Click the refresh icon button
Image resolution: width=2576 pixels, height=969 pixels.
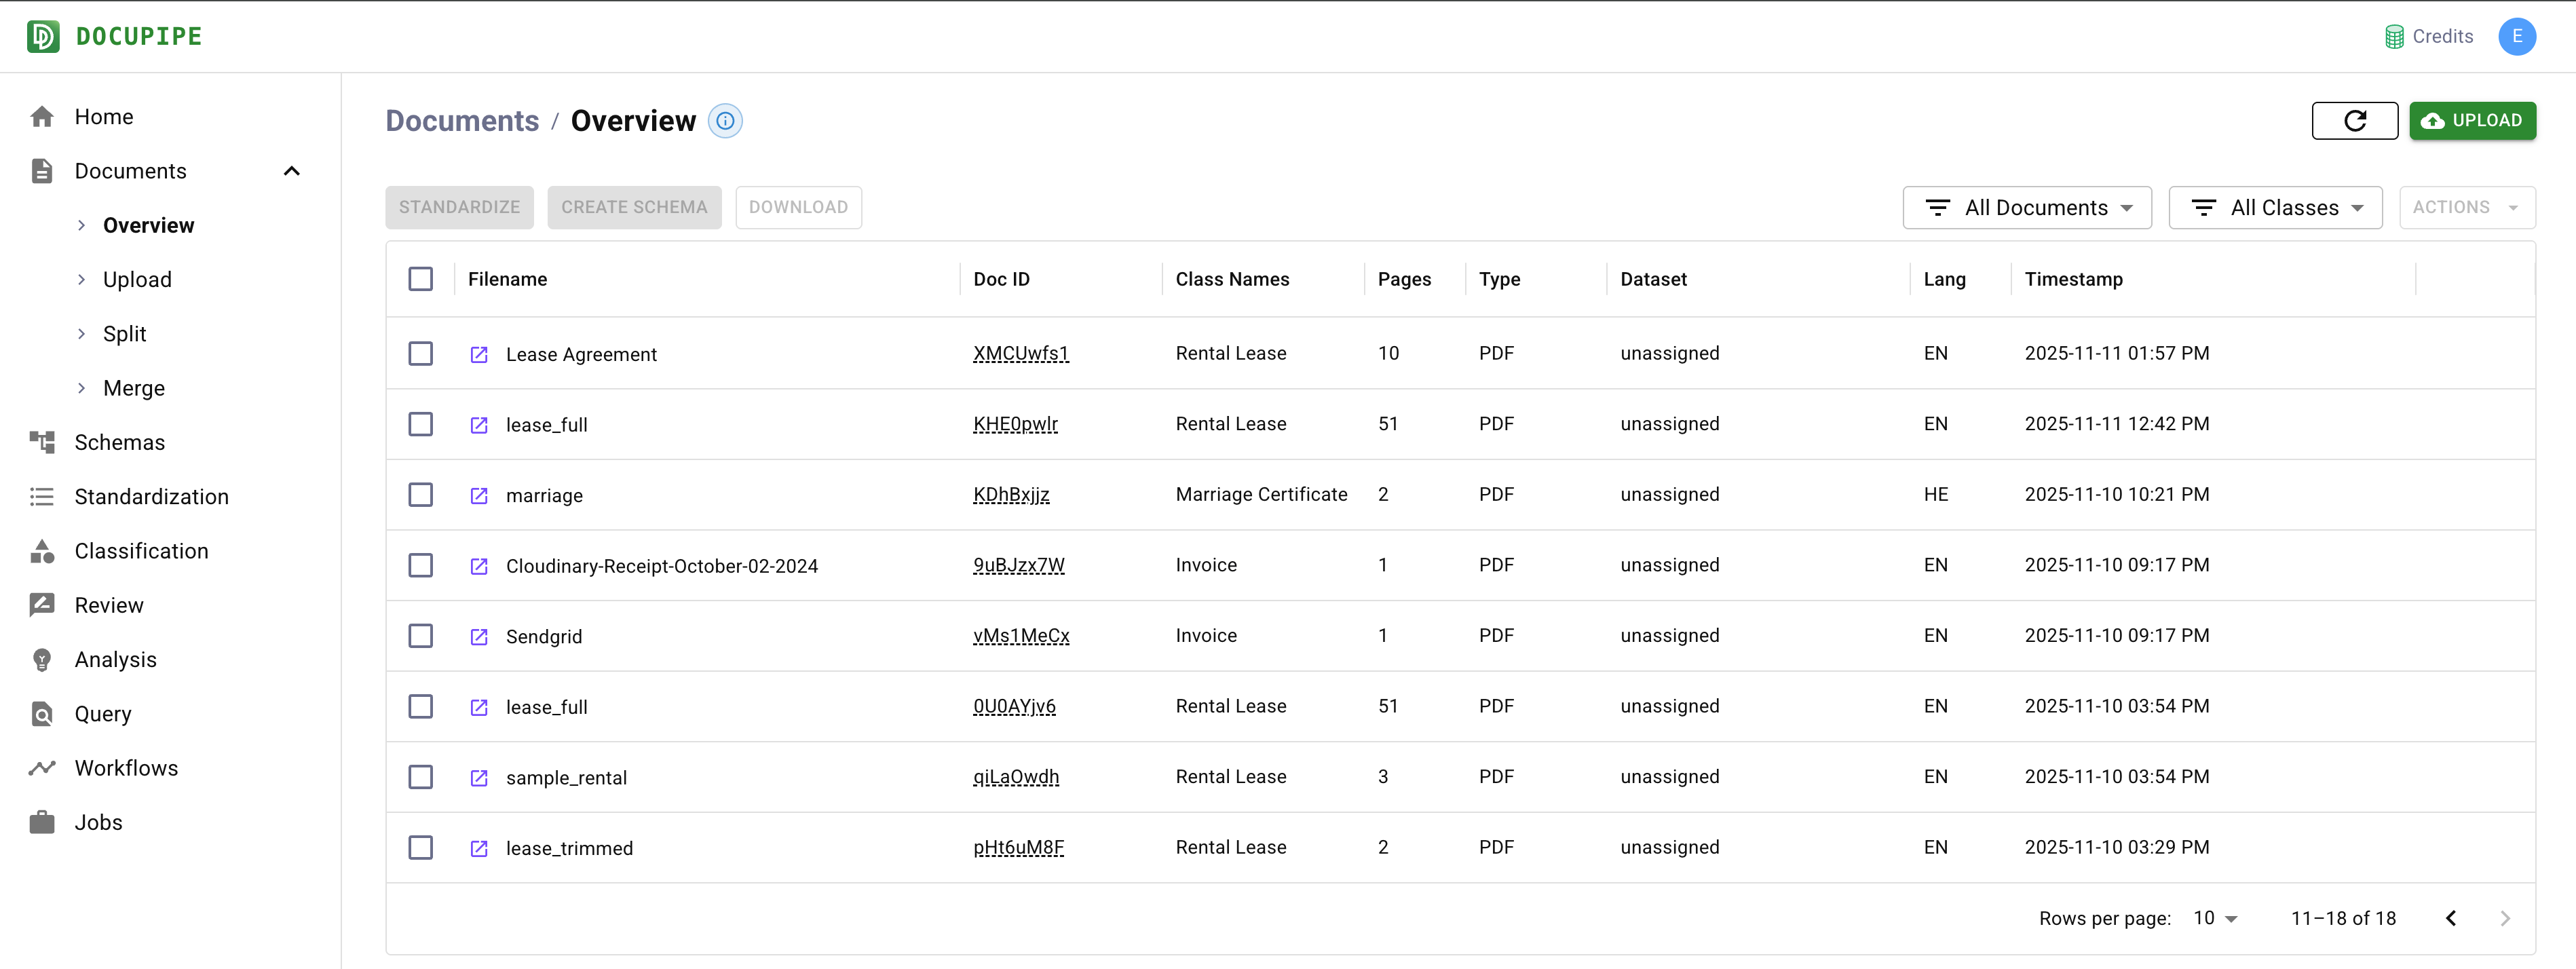(x=2354, y=121)
